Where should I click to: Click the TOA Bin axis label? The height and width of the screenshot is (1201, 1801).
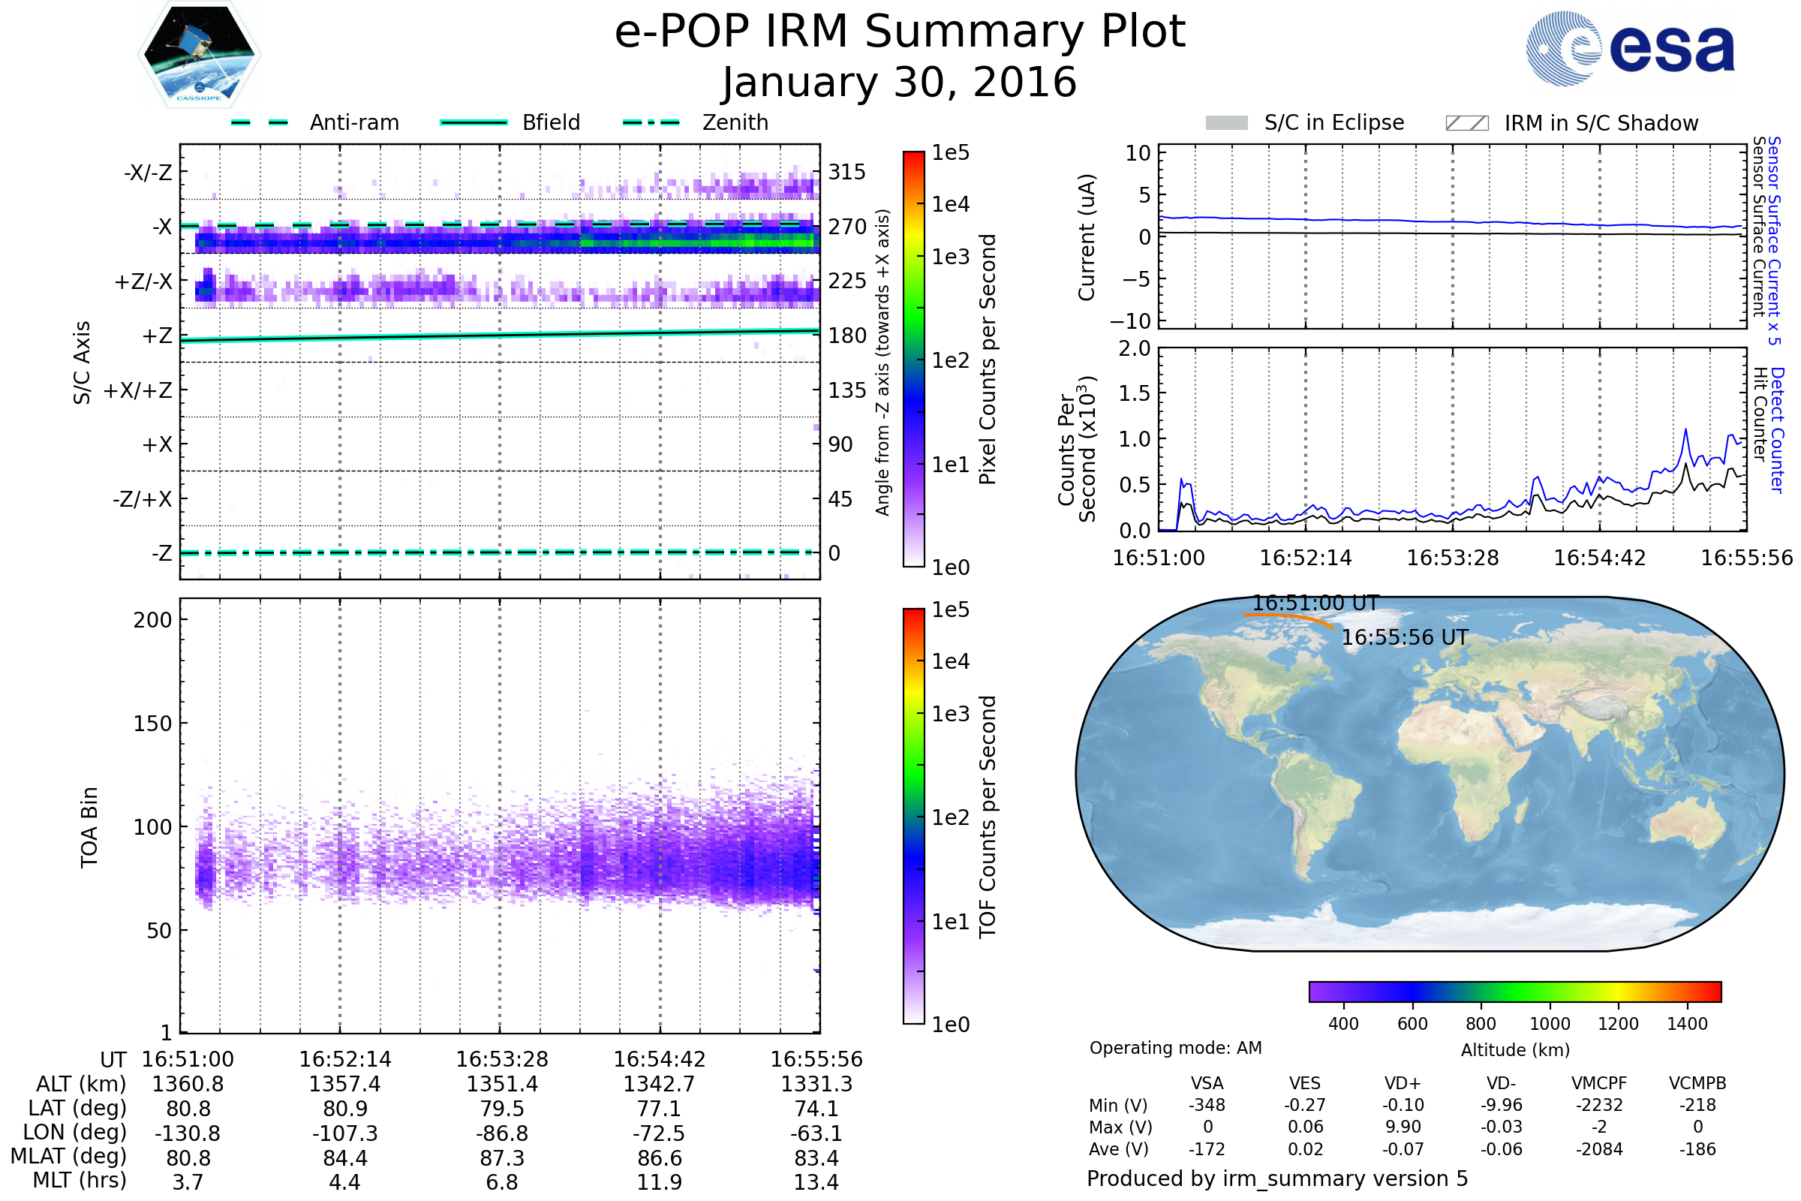pos(89,827)
